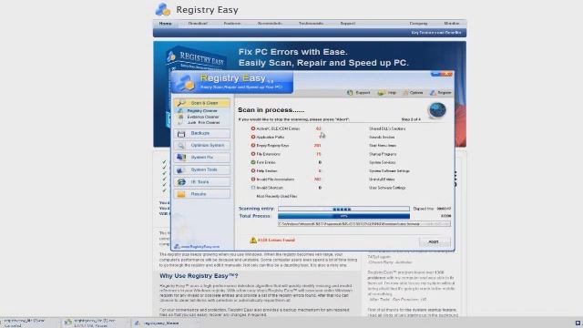Screen dimensions: 583x328
Task: Click the Backups icon in sidebar
Action: tap(181, 134)
